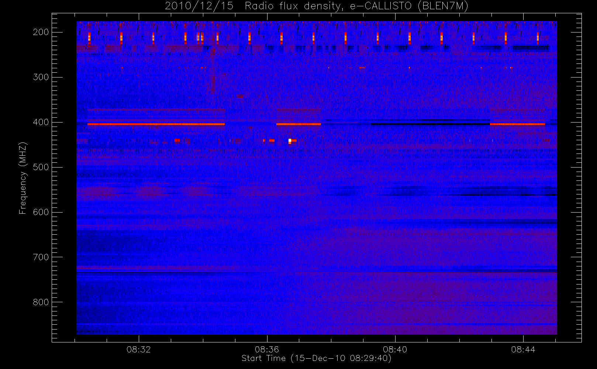Click the 08:32 time tick label
The image size is (597, 369).
[139, 349]
